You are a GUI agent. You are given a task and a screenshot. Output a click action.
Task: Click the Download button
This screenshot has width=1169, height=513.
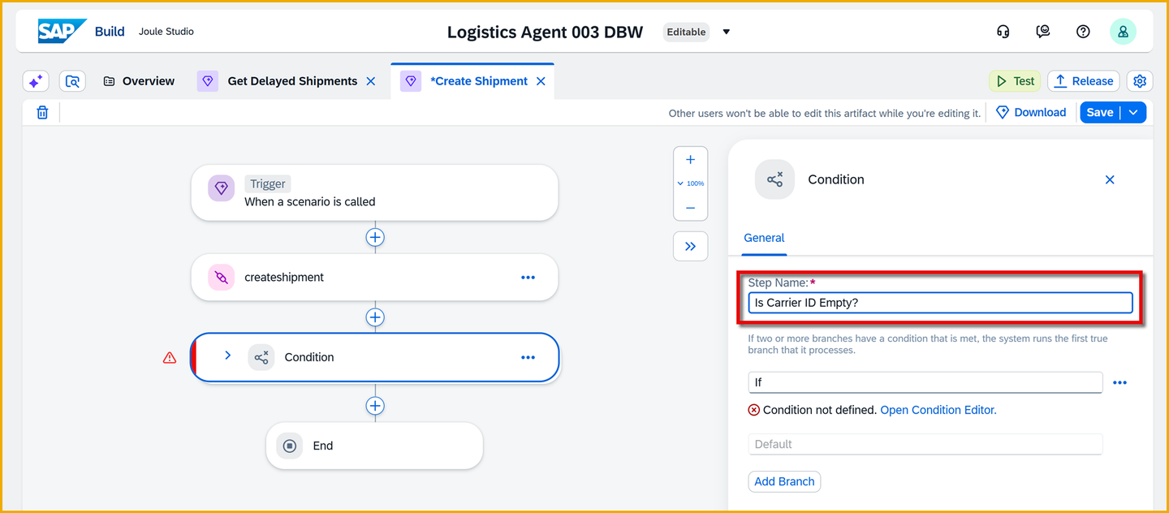pos(1031,112)
